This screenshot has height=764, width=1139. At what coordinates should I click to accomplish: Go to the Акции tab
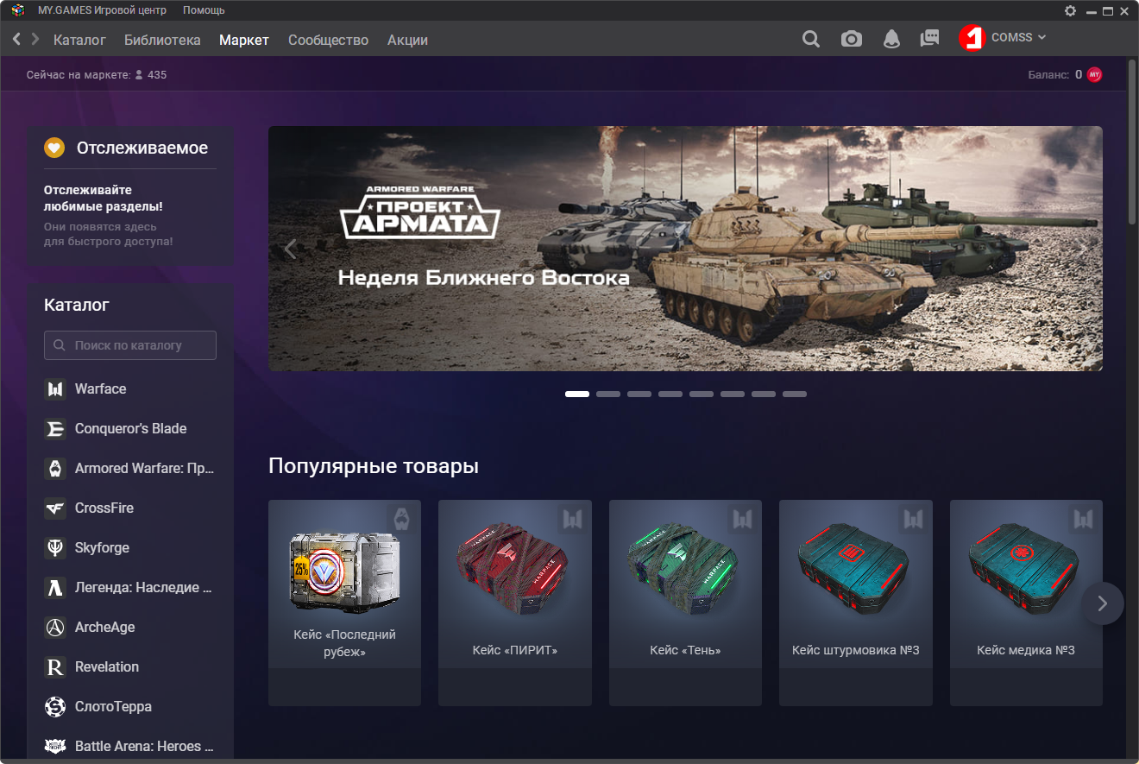[x=407, y=40]
